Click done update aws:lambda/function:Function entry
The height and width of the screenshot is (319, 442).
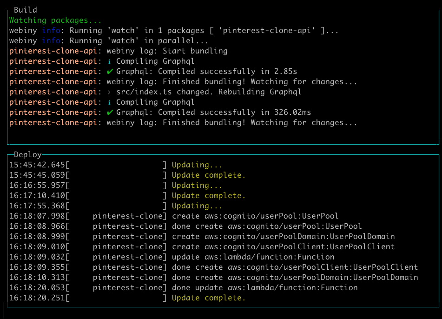pyautogui.click(x=184, y=288)
